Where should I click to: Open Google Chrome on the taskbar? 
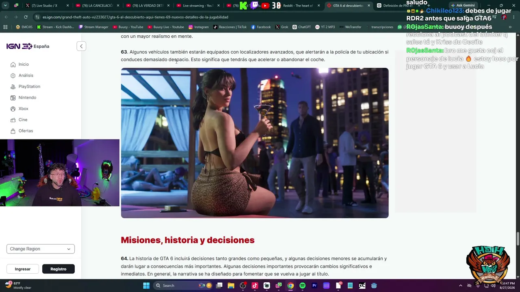point(290,286)
